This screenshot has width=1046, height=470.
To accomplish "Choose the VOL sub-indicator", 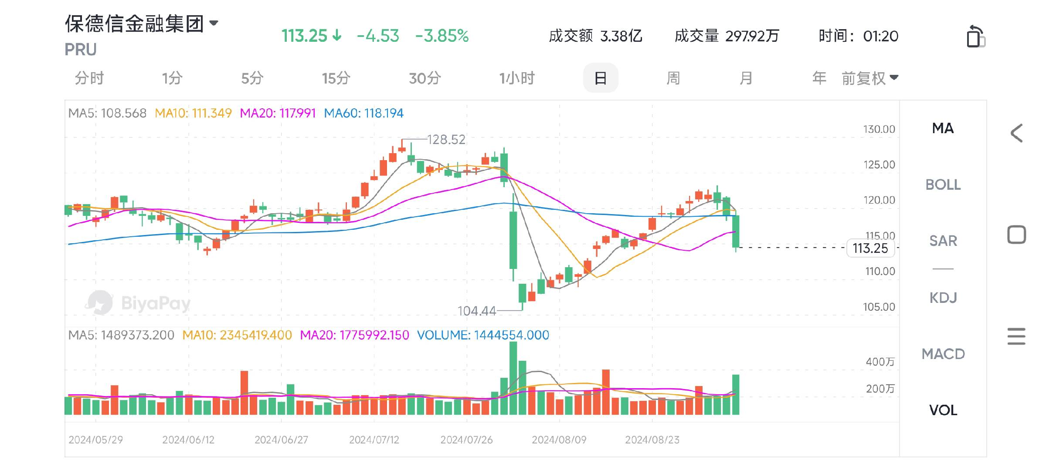I will [x=943, y=410].
